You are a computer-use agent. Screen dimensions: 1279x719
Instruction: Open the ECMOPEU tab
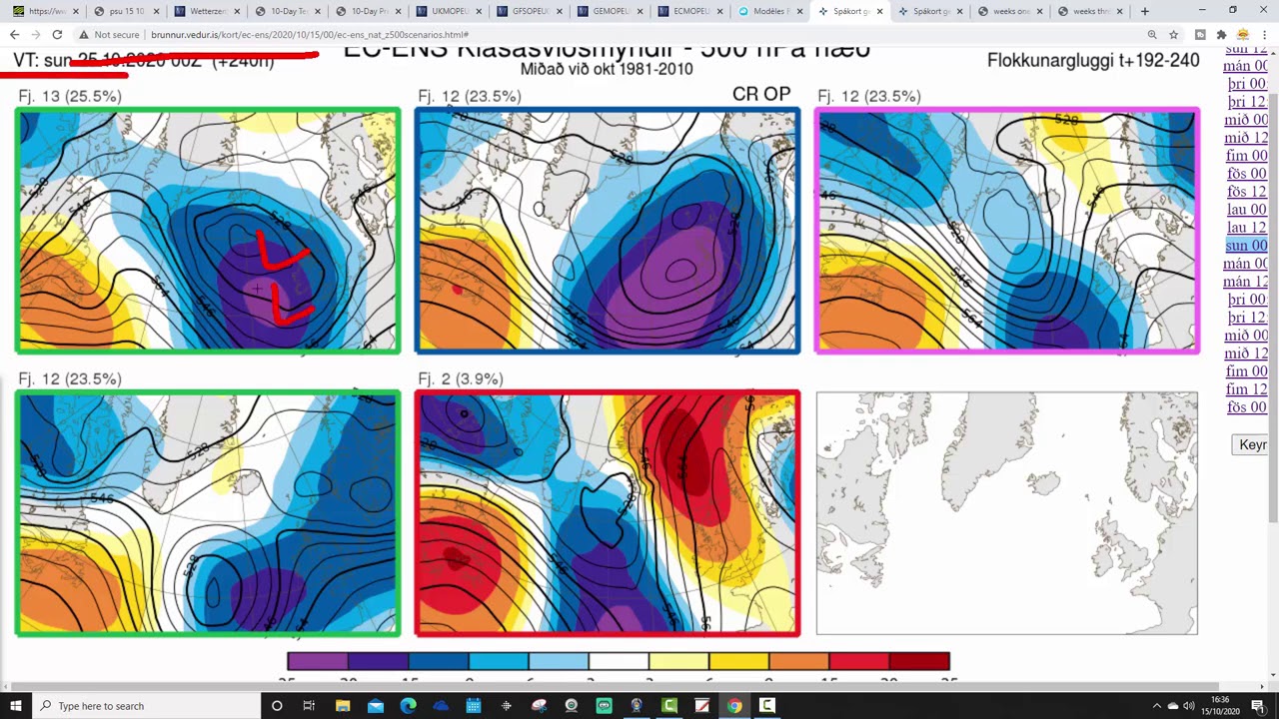point(692,11)
